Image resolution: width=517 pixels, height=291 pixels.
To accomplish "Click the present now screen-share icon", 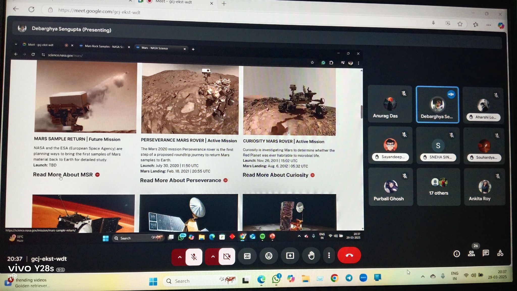I will tap(290, 256).
